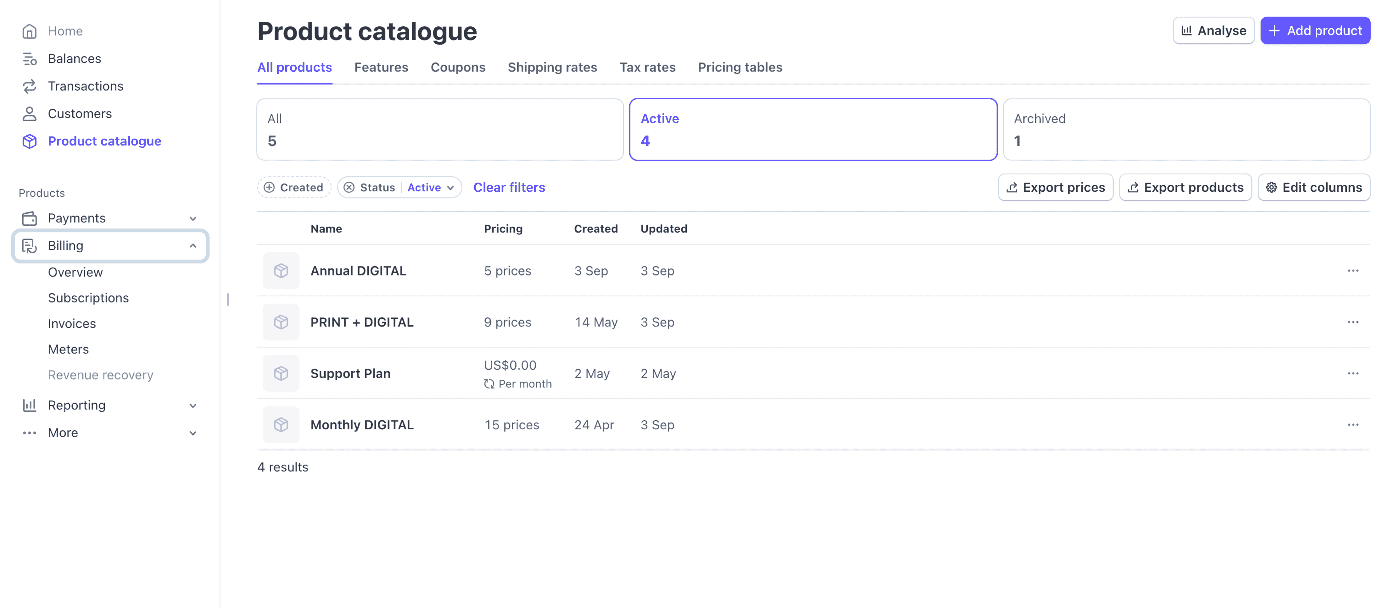The width and height of the screenshot is (1388, 608).
Task: Remove the Status filter via its x icon
Action: pyautogui.click(x=349, y=187)
